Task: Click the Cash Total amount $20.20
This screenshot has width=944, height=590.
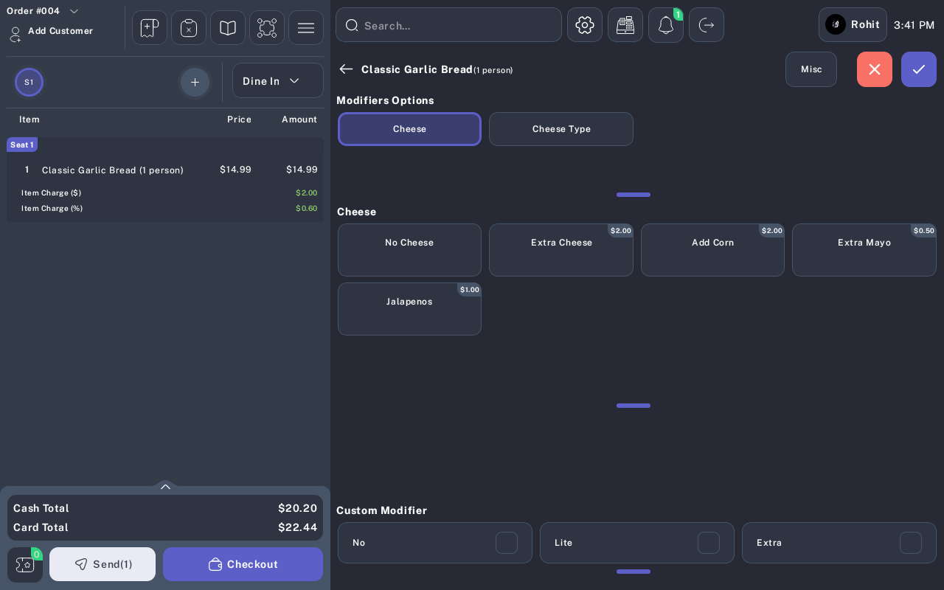Action: [298, 508]
